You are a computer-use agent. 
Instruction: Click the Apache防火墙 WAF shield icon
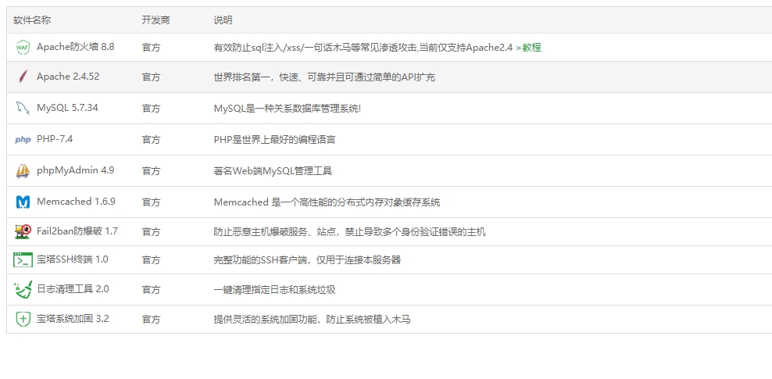click(23, 47)
